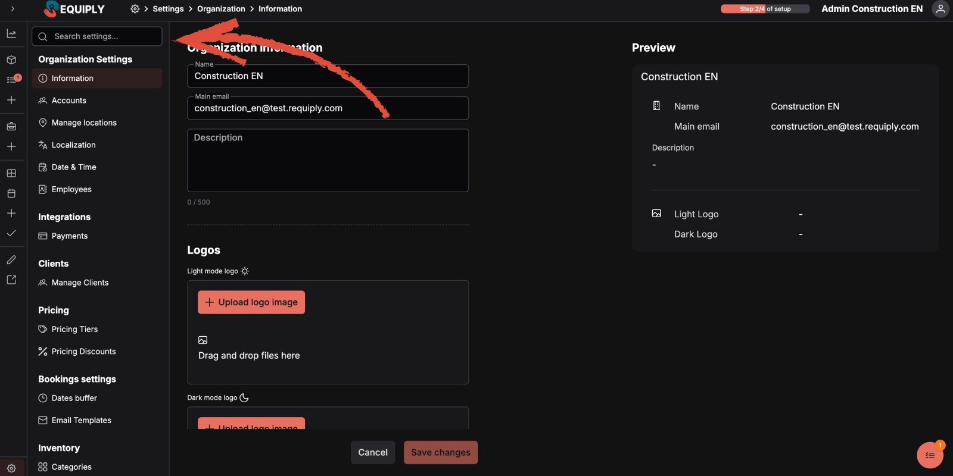This screenshot has width=953, height=476.
Task: Open the floating checklist chat button
Action: [930, 455]
